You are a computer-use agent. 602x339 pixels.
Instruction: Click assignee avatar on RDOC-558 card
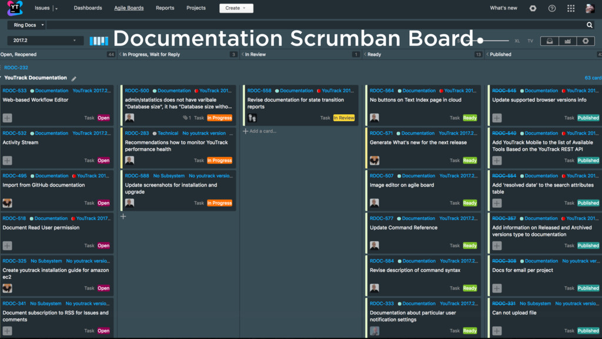pyautogui.click(x=252, y=118)
